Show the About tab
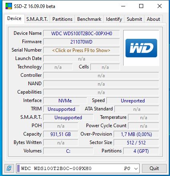The height and width of the screenshot is (176, 170). click(153, 19)
